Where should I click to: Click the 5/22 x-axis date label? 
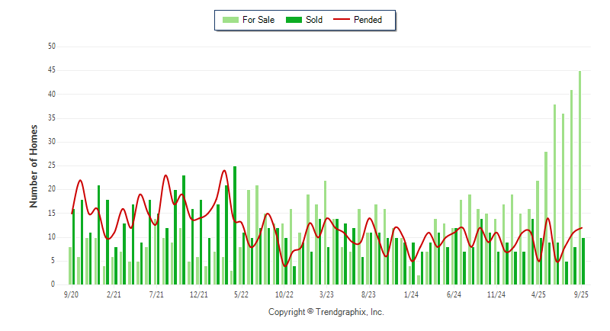[x=241, y=294]
